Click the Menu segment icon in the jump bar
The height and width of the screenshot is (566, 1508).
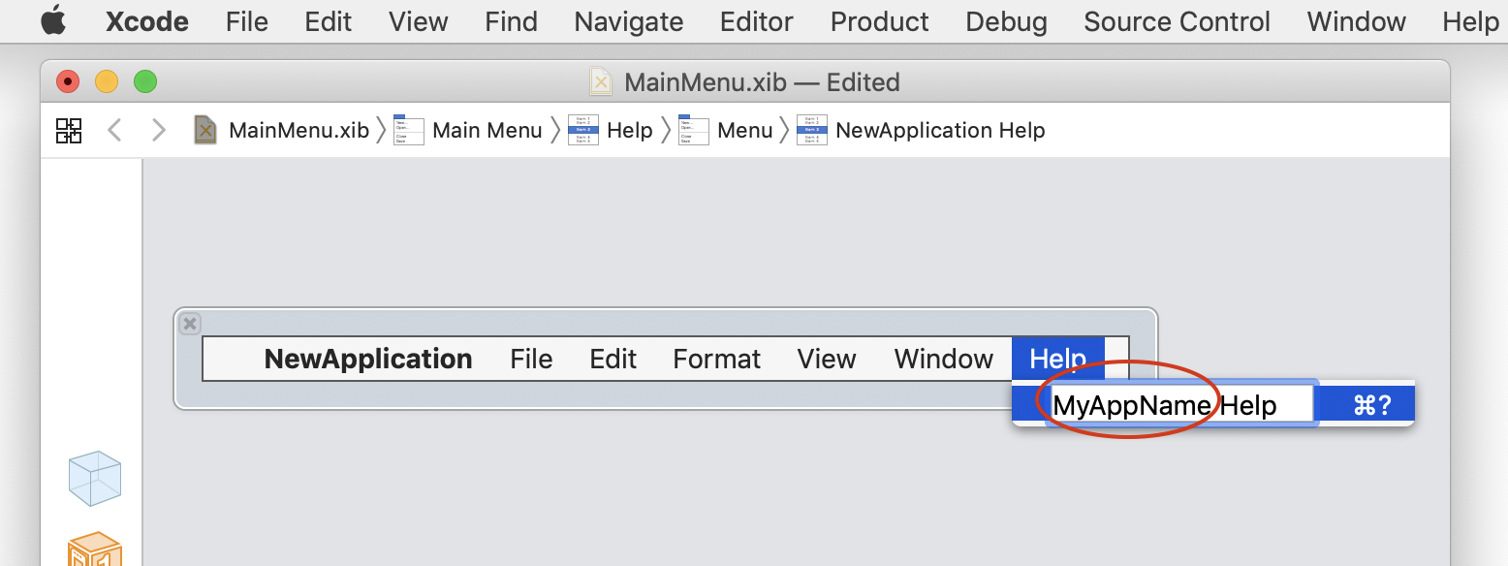(x=693, y=129)
